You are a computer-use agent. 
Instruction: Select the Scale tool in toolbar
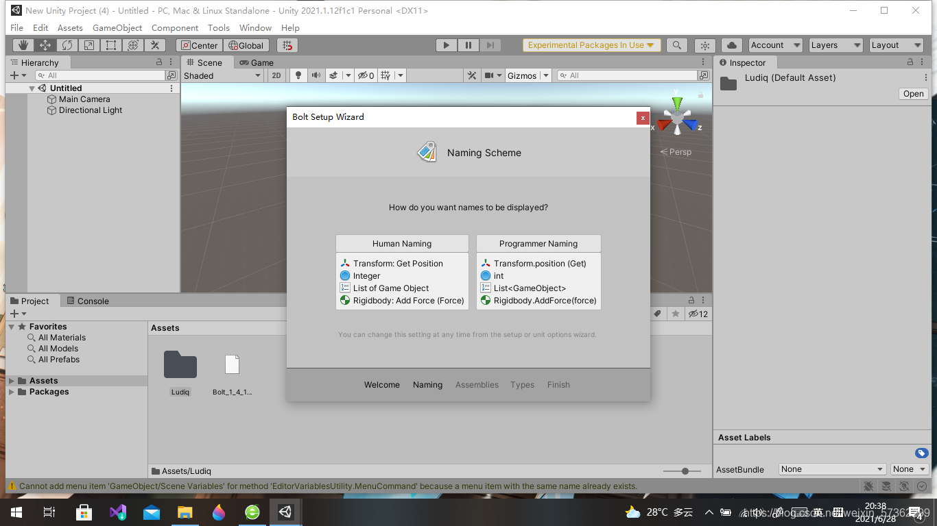click(x=89, y=45)
